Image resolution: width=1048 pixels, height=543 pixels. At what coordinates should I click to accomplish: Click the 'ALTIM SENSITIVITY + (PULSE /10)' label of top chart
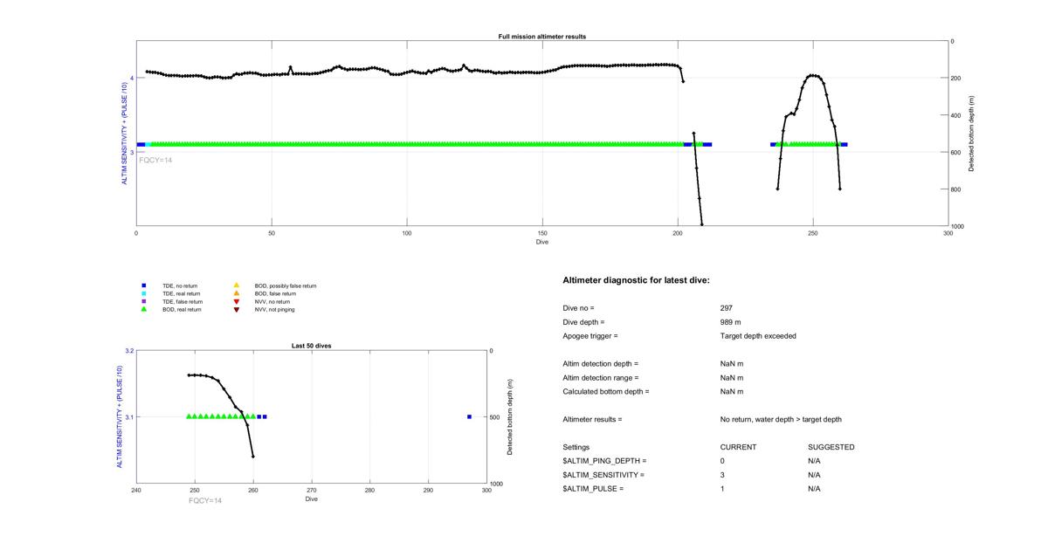point(123,134)
